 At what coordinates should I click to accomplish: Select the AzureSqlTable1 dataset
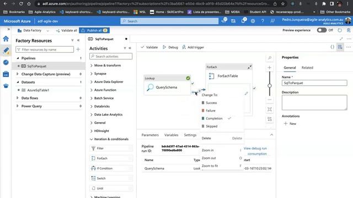coord(38,90)
